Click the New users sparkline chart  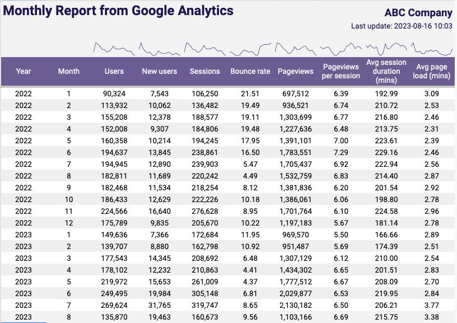(160, 49)
